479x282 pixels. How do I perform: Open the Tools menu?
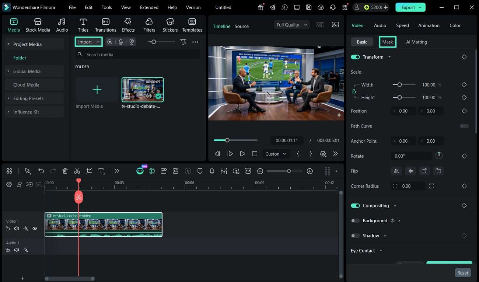coord(107,7)
